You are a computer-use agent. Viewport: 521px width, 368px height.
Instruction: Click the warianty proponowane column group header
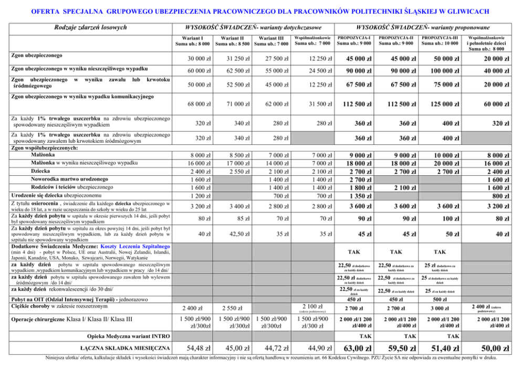(x=423, y=27)
